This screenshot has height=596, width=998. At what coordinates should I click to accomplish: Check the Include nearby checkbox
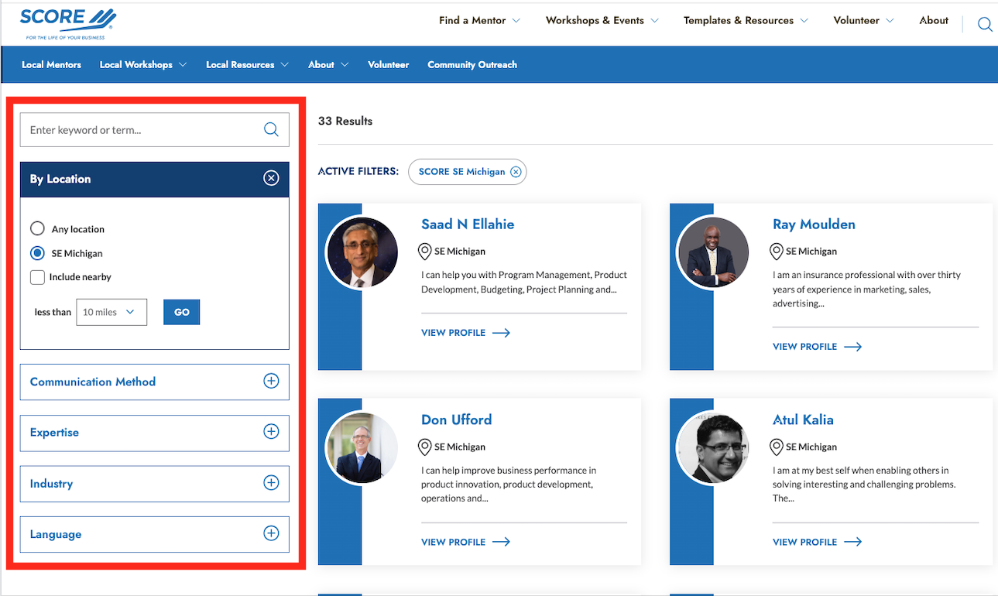pyautogui.click(x=37, y=277)
